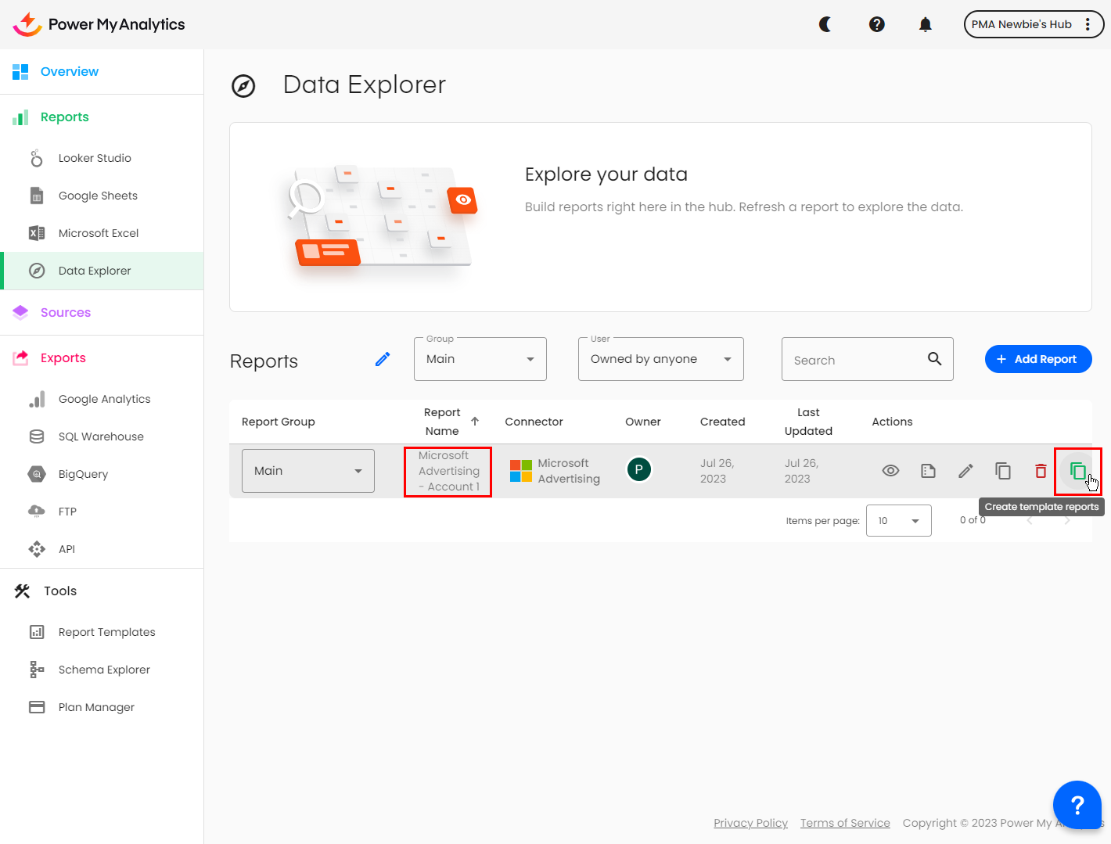Click the pencil icon beside Reports heading
The width and height of the screenshot is (1111, 844).
[x=383, y=359]
